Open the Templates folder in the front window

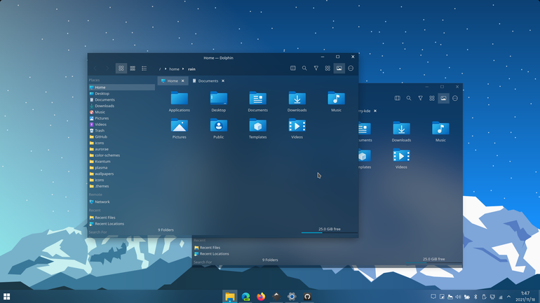coord(257,129)
